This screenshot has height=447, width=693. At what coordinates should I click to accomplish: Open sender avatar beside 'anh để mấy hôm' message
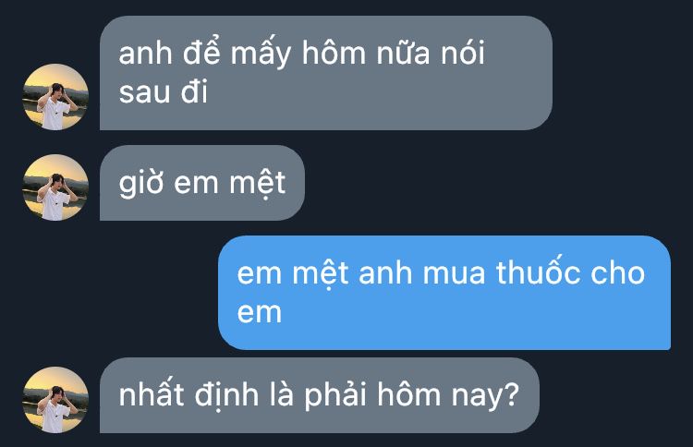point(55,97)
